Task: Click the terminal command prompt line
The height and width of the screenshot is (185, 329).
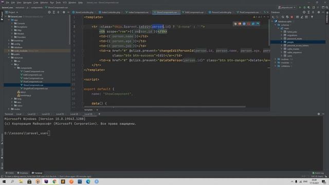Action: [x=27, y=134]
